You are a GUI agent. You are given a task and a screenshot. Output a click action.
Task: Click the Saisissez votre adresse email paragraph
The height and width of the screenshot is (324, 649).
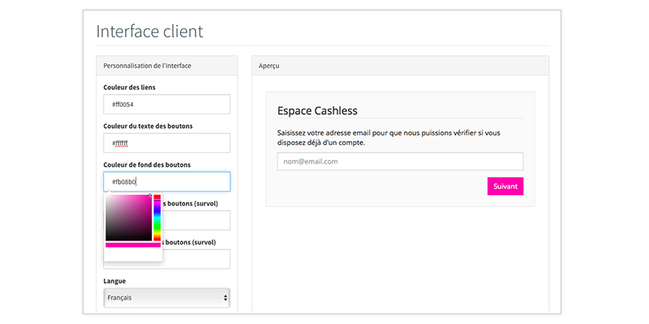coord(389,138)
